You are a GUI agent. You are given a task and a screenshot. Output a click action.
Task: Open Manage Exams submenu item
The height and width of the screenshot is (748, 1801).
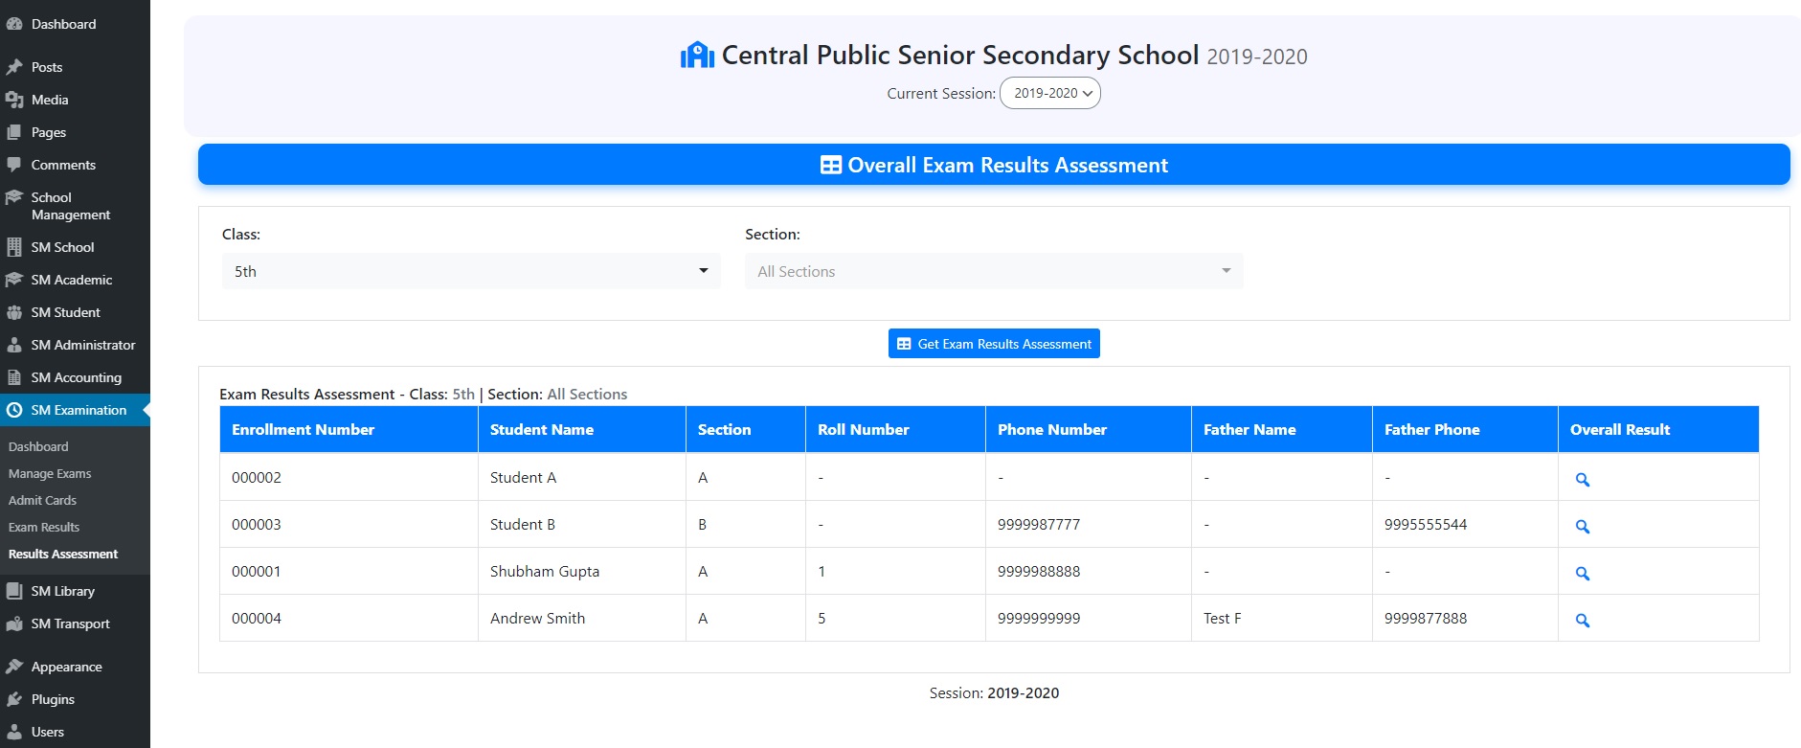click(50, 473)
